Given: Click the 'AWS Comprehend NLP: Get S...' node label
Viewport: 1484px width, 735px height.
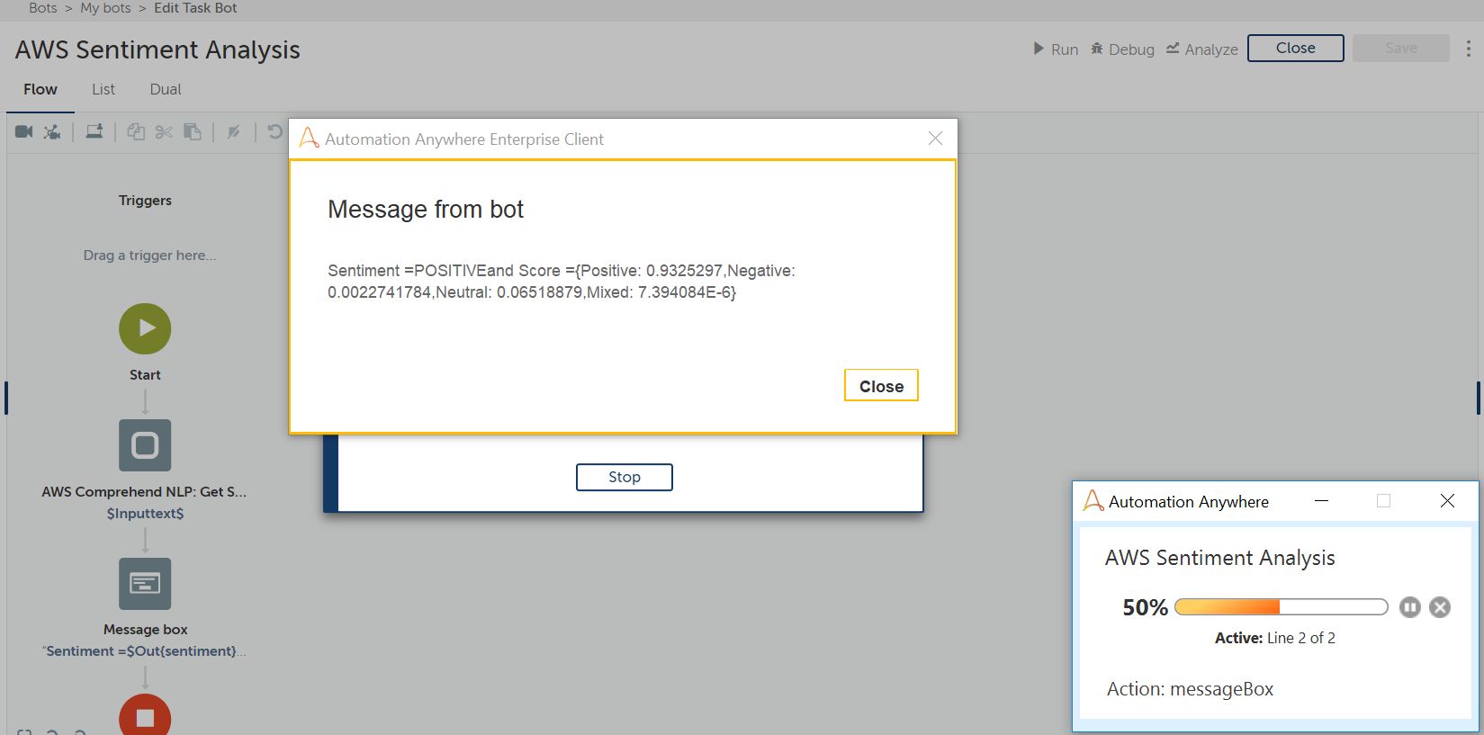Looking at the screenshot, I should (144, 492).
